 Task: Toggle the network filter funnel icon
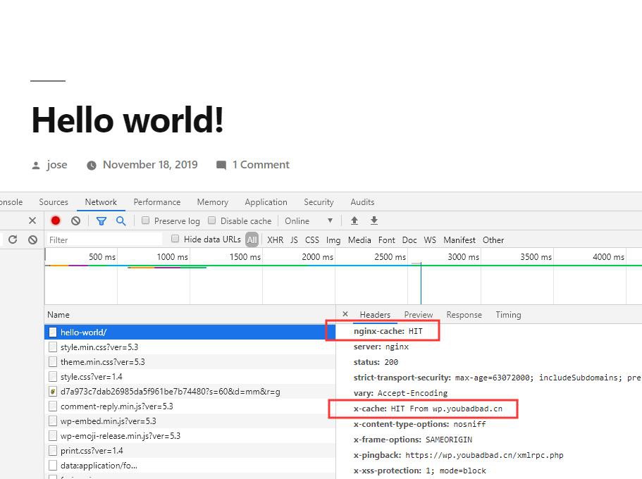[x=101, y=220]
